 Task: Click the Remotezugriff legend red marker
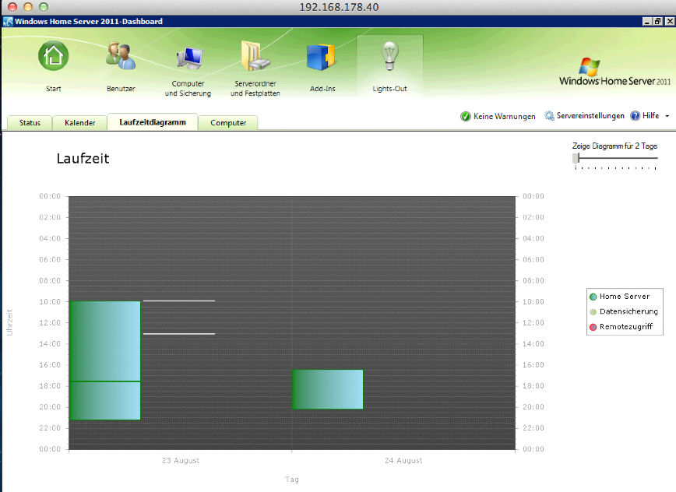(x=593, y=327)
